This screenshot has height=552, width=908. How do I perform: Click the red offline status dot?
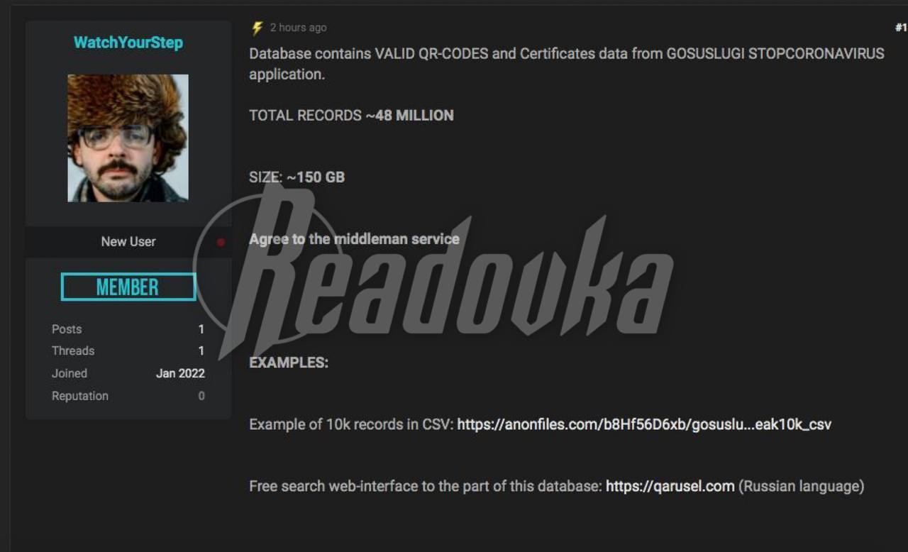pos(221,242)
